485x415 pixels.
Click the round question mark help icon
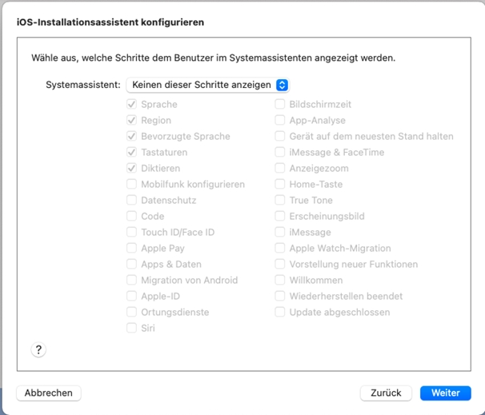point(38,349)
